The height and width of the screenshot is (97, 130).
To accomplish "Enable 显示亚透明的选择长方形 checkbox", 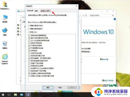I will (x=29, y=61).
